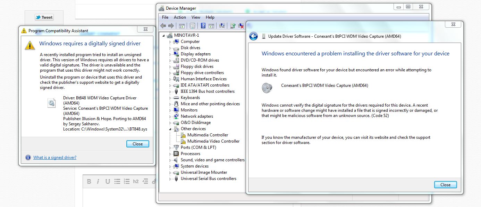481x207 pixels.
Task: Select the 'Universal Image Mounter' row text
Action: coord(204,172)
